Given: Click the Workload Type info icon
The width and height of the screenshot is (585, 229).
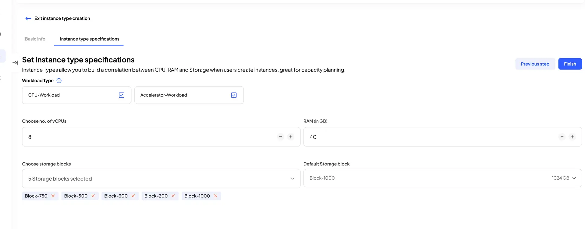Looking at the screenshot, I should (59, 81).
